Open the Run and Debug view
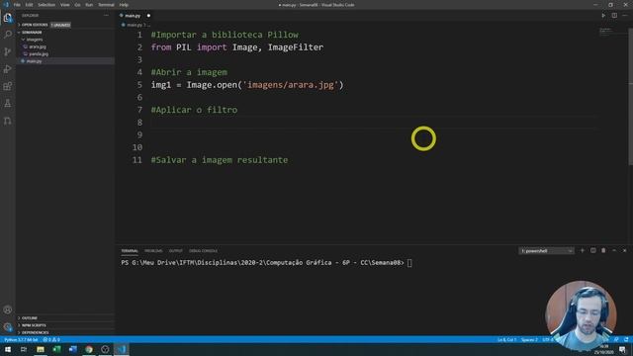This screenshot has height=356, width=633. [8, 69]
